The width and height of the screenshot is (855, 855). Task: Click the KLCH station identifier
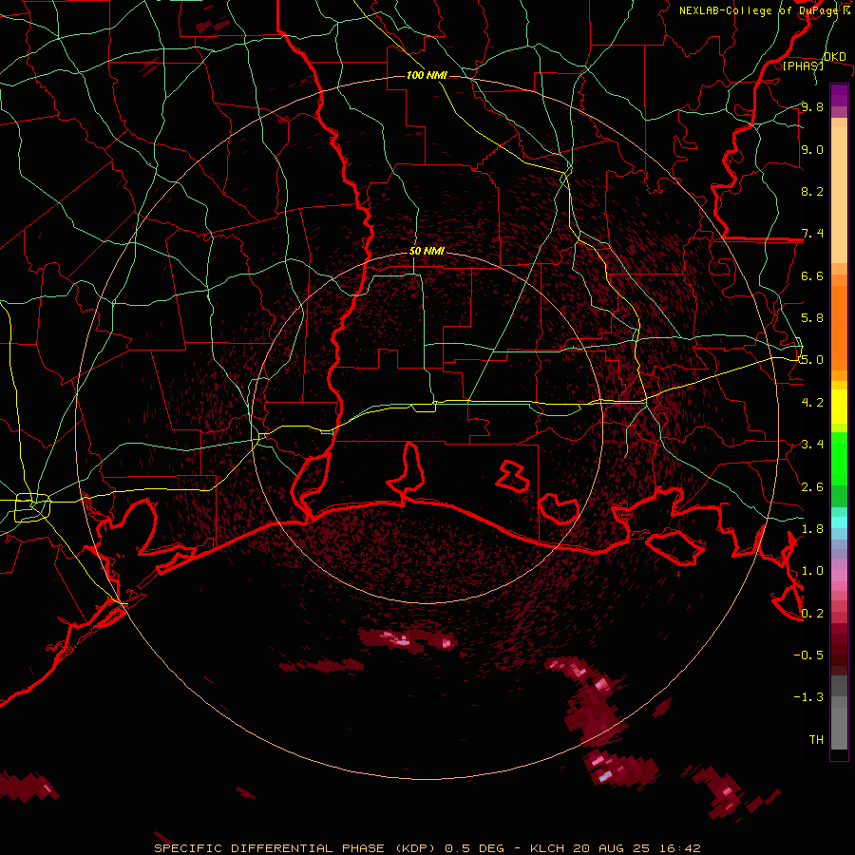point(547,848)
